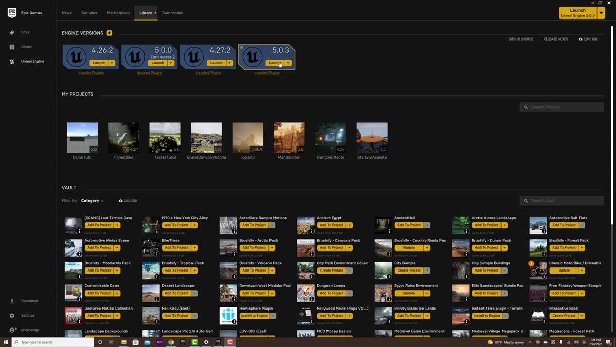Show info for Arctic Aurora Landscape

467,231
